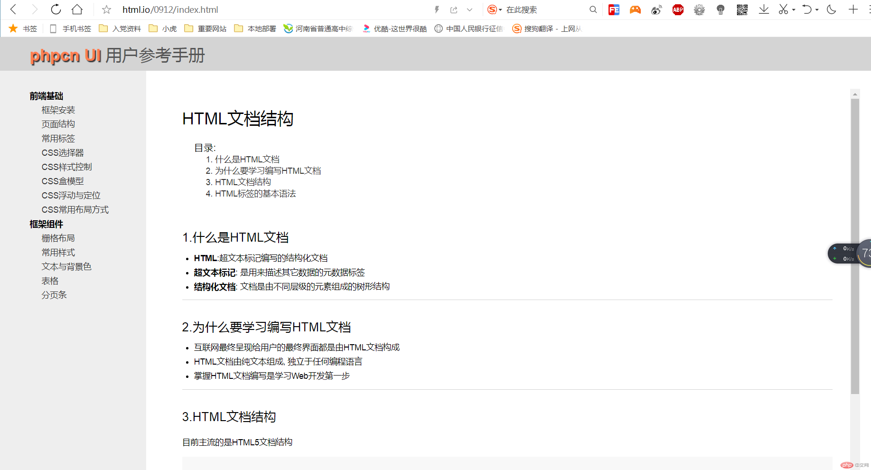Click the content vertical scrollbar thumb
The width and height of the screenshot is (871, 470).
coord(855,246)
